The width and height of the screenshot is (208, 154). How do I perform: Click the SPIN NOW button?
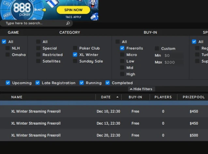(73, 10)
